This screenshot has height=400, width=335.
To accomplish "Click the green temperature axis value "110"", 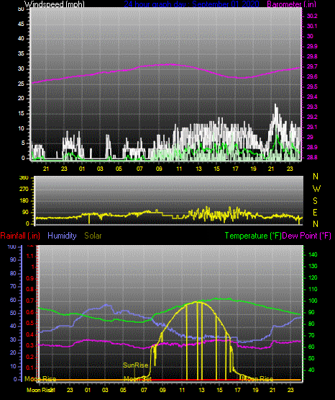I will (313, 289).
